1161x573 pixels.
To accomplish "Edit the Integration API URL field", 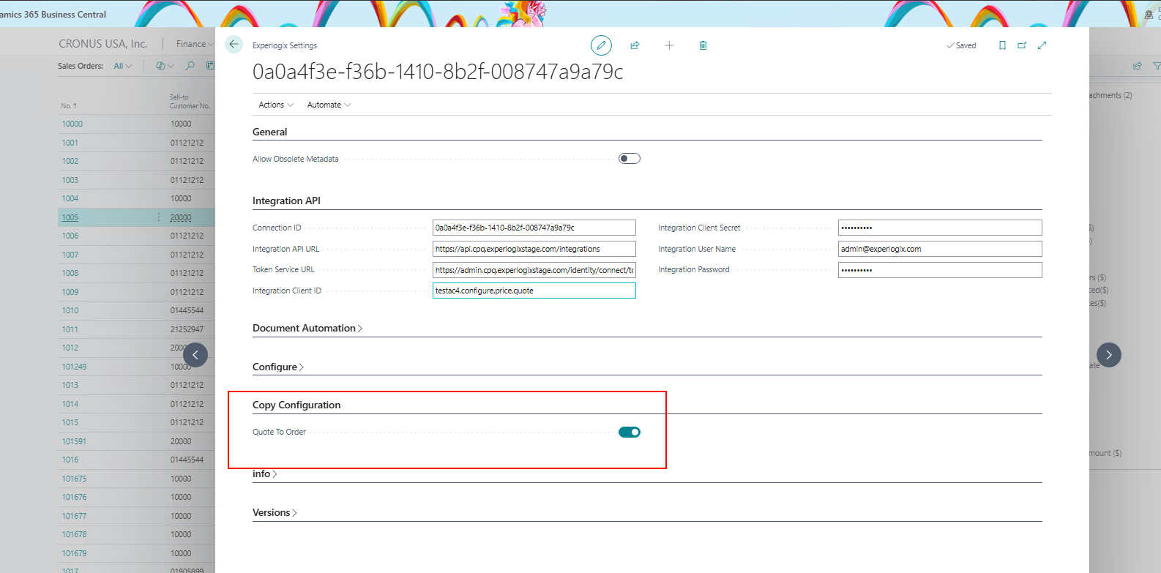I will [x=534, y=249].
